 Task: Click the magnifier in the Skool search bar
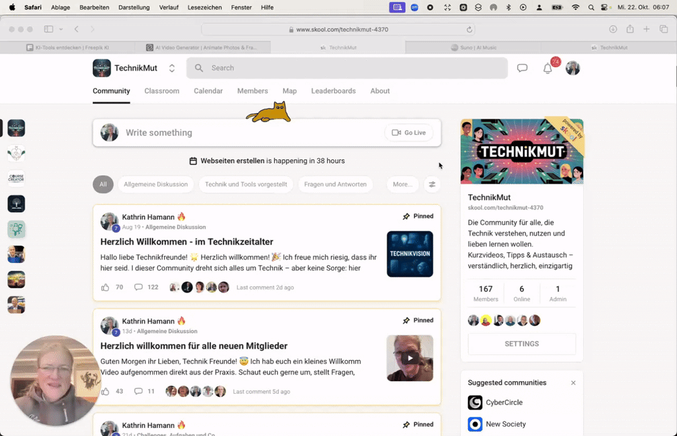[x=198, y=68]
